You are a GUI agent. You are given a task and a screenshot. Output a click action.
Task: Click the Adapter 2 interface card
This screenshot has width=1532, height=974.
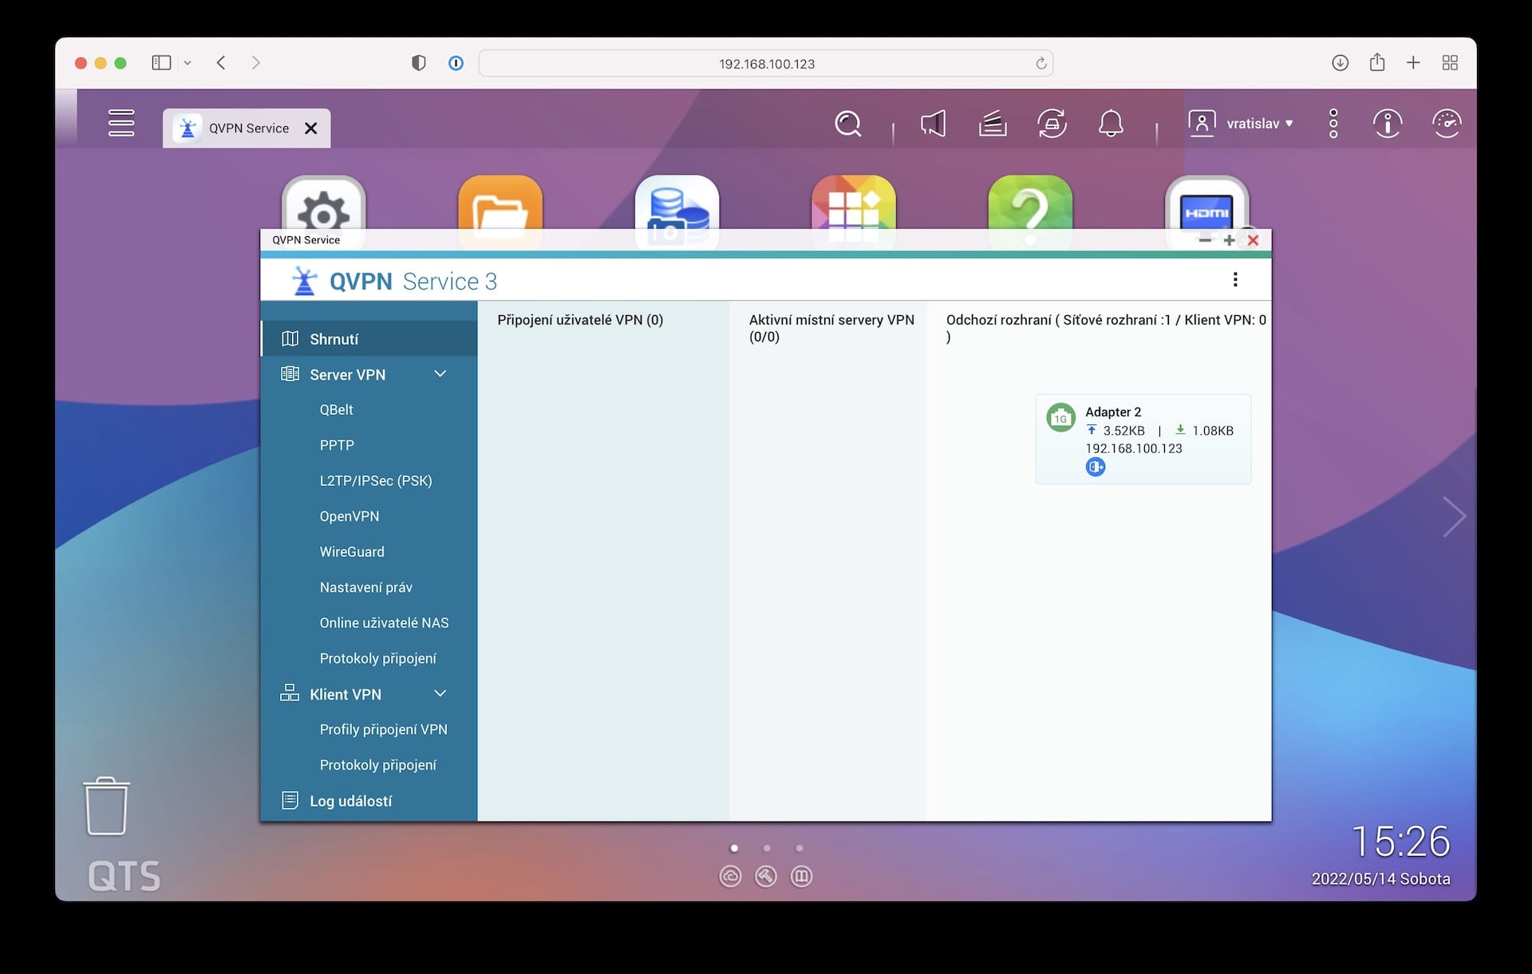pyautogui.click(x=1143, y=439)
